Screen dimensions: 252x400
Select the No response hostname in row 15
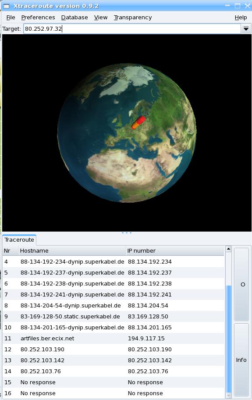click(38, 382)
